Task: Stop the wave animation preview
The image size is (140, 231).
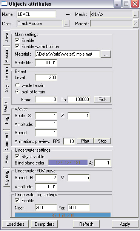Action: [x=102, y=141]
